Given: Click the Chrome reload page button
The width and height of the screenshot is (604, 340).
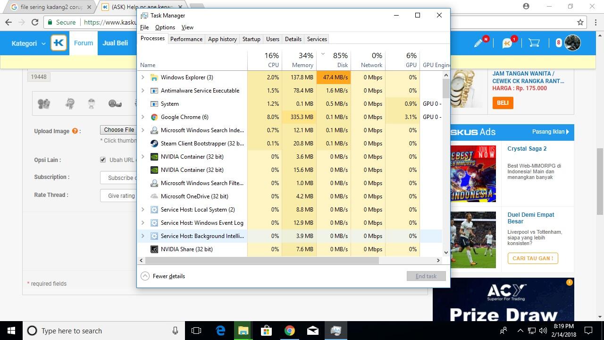Looking at the screenshot, I should [35, 22].
